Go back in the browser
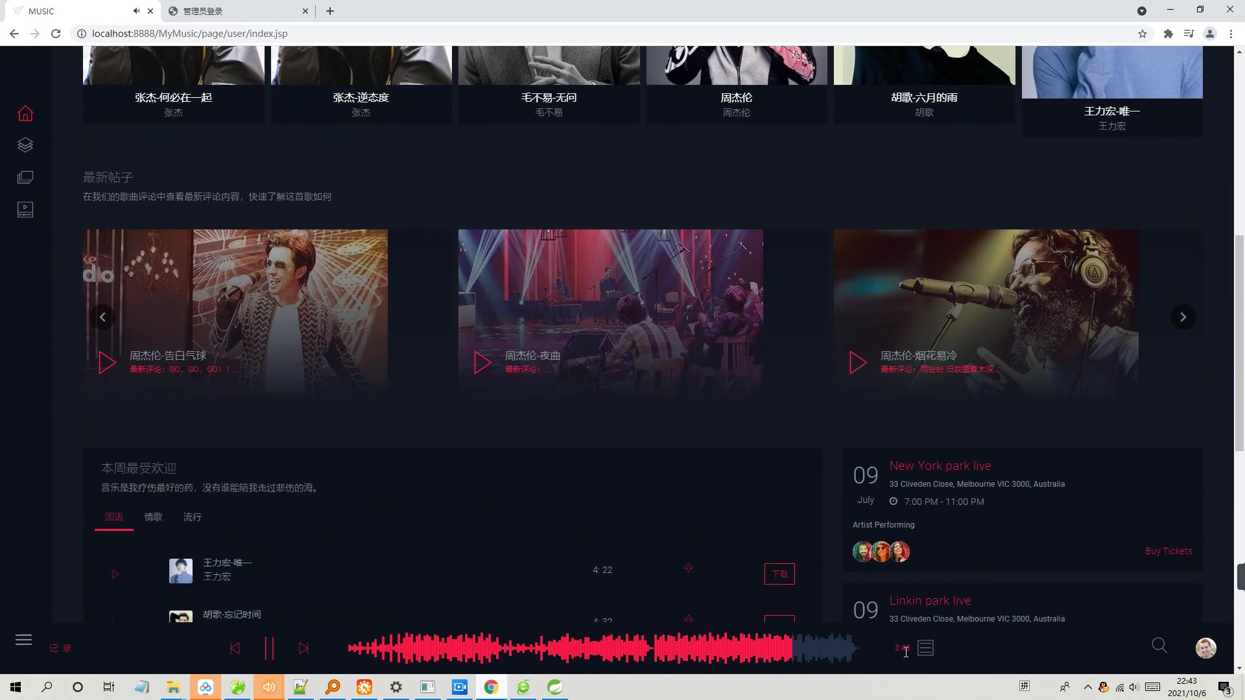This screenshot has width=1245, height=700. [14, 34]
